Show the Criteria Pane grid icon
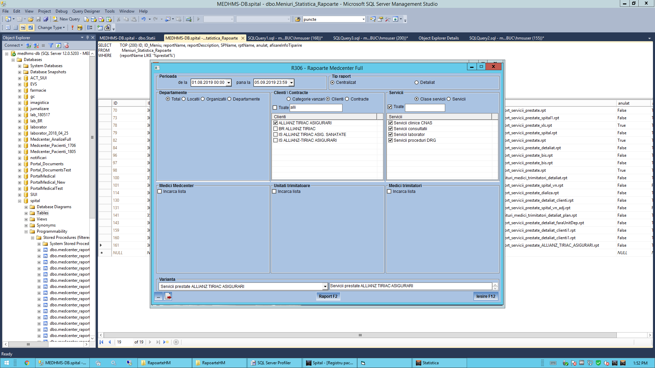 [16, 28]
